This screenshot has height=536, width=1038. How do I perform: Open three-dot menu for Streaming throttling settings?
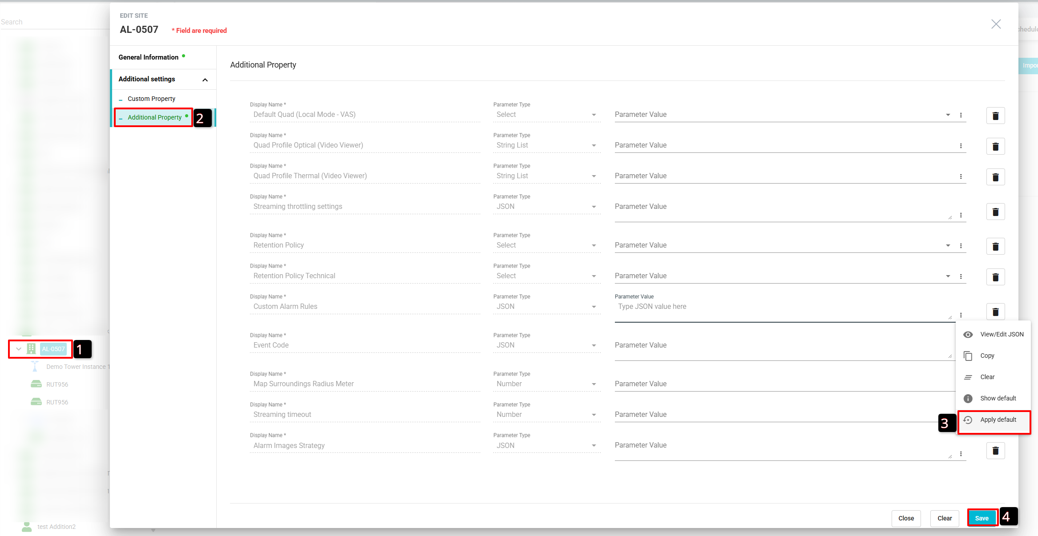point(961,215)
